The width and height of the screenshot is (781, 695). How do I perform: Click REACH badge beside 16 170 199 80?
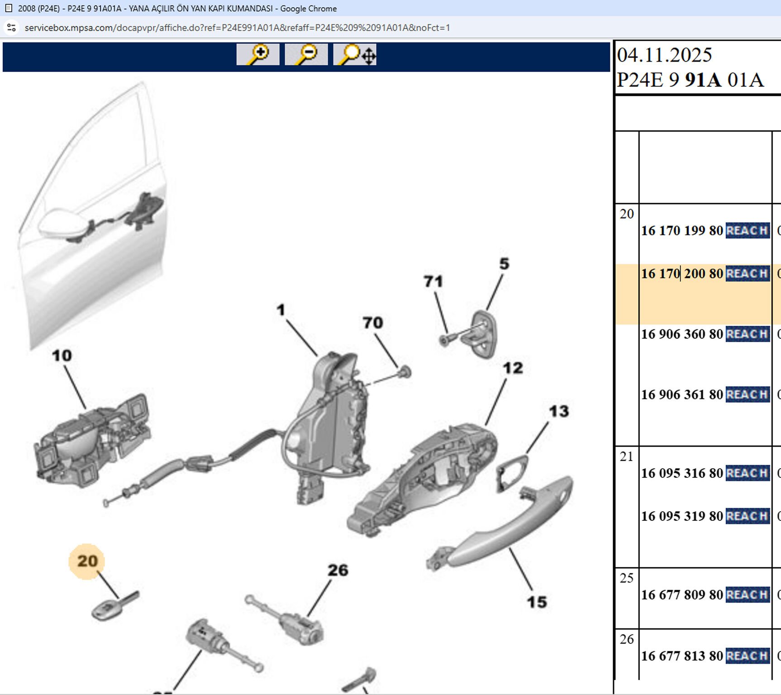pos(747,230)
